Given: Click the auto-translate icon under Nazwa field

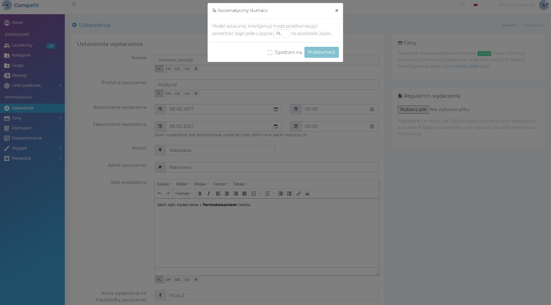Looking at the screenshot, I should pos(196,68).
